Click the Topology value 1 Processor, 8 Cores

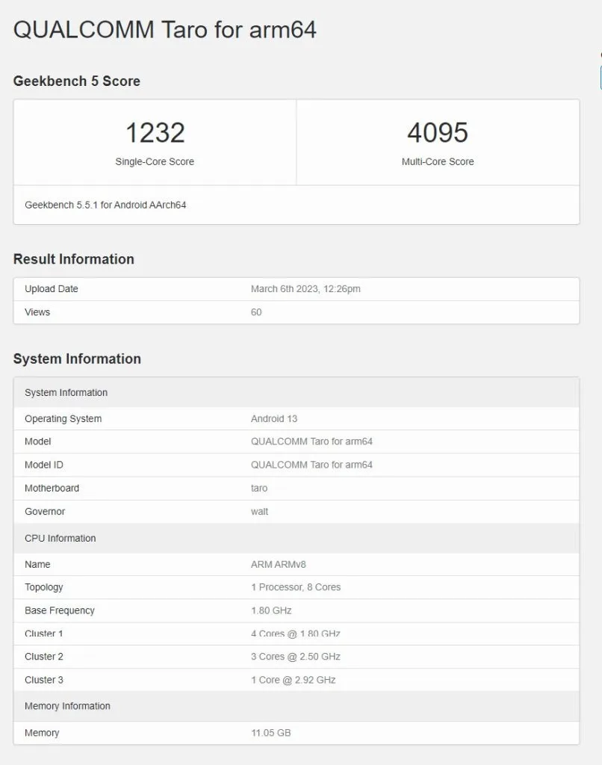tap(296, 587)
